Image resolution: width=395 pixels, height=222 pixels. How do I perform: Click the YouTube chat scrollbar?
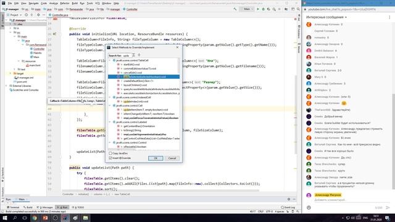[x=394, y=141]
